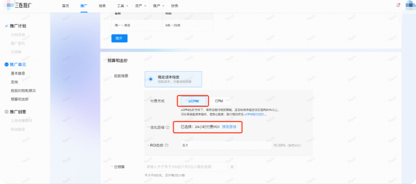
Task: Click the 不少于500元 hint text
Action: click(x=165, y=175)
